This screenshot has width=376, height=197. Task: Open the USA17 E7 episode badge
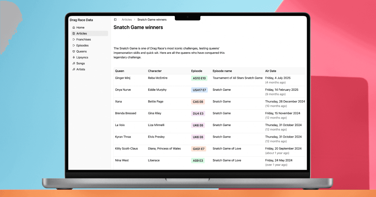point(199,90)
